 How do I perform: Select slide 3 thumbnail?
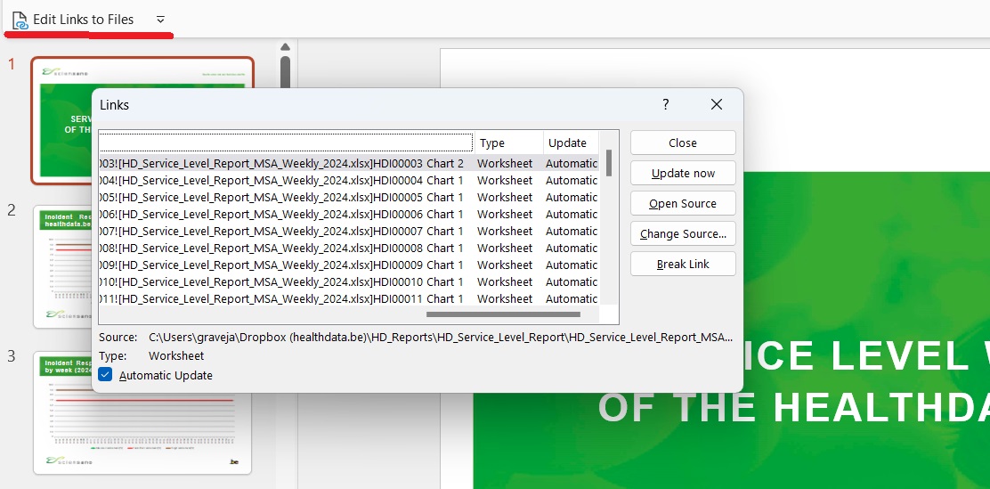[x=142, y=412]
